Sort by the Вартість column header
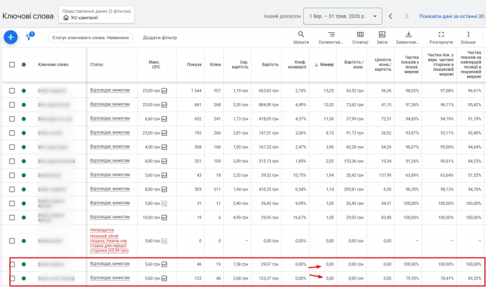Screen dimensions: 486x287 [270, 64]
